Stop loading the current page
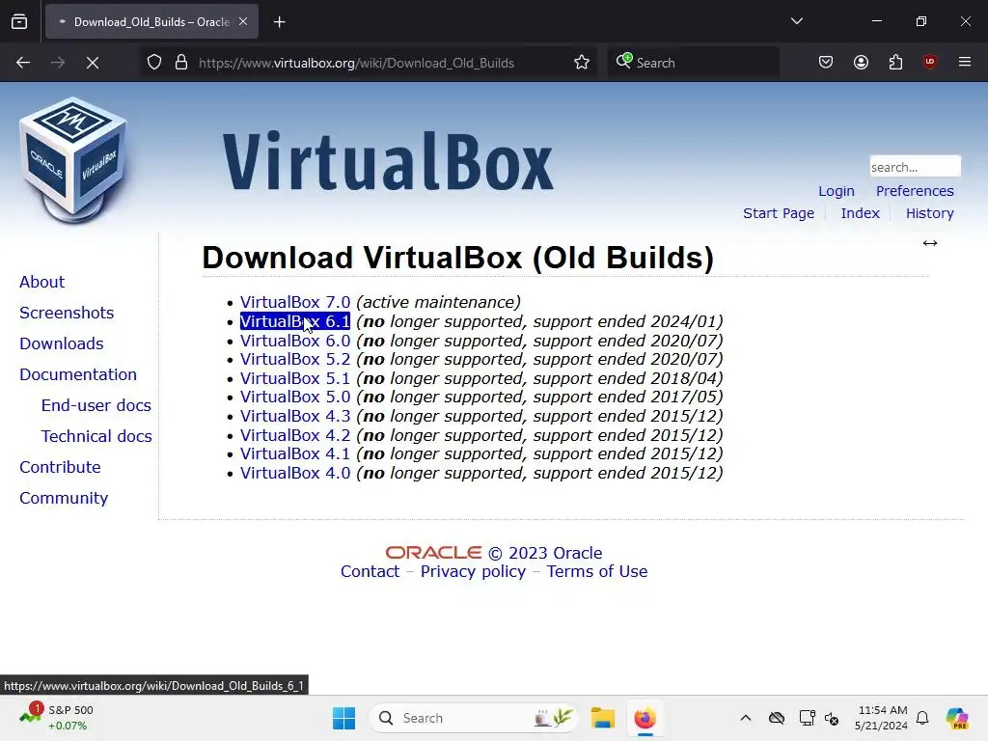The image size is (988, 741). (93, 63)
